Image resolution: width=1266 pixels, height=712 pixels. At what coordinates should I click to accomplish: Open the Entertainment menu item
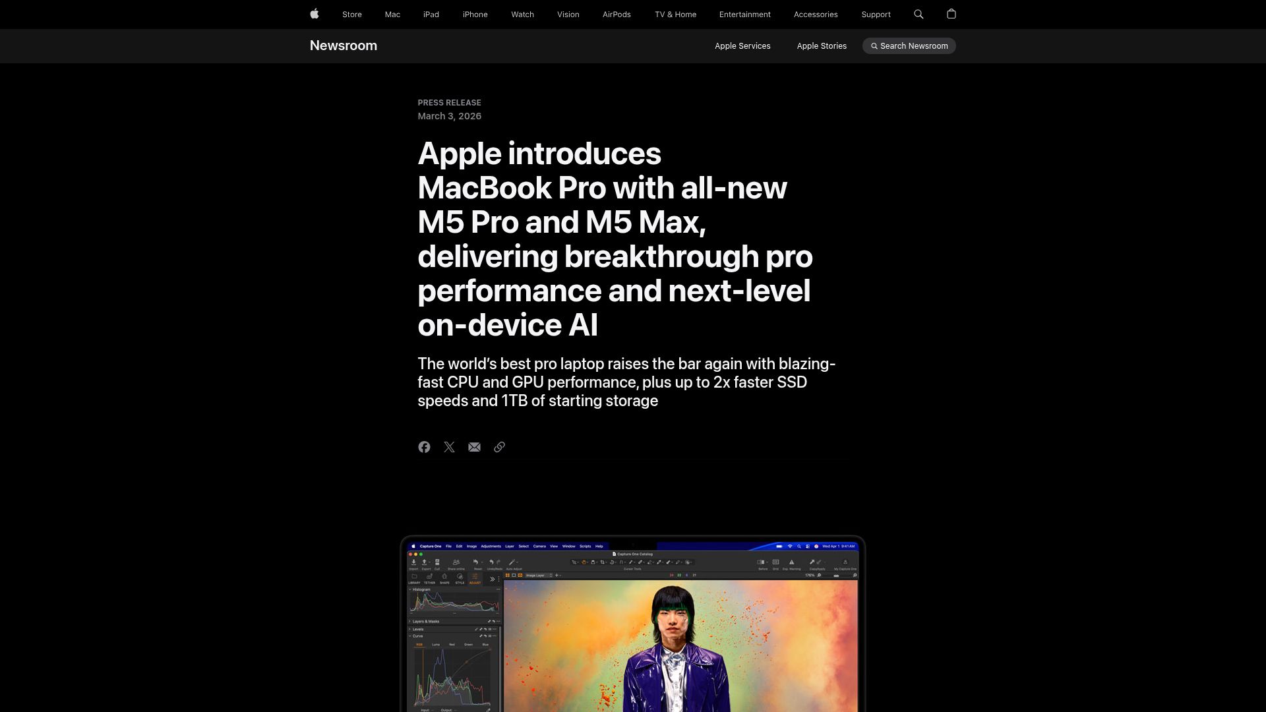click(x=744, y=15)
